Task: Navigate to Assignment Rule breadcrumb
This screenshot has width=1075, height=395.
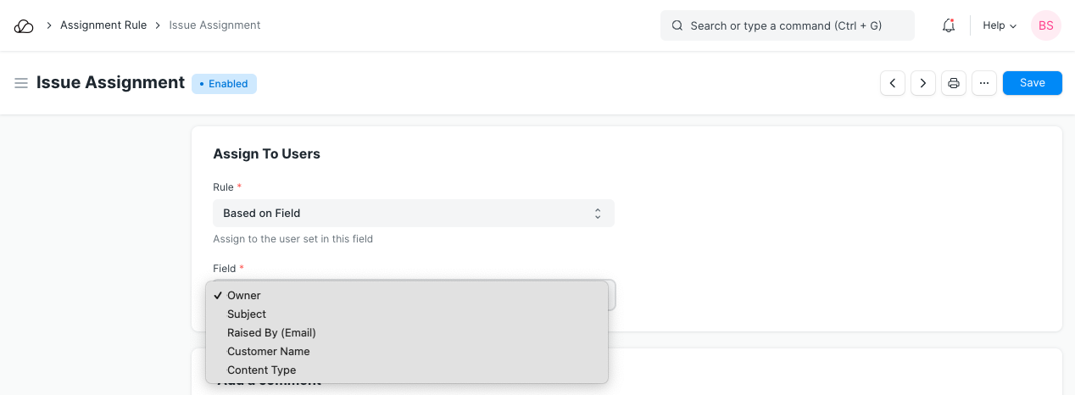Action: pos(103,25)
